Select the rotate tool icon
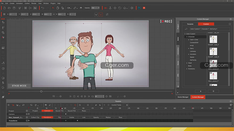 click(x=120, y=8)
